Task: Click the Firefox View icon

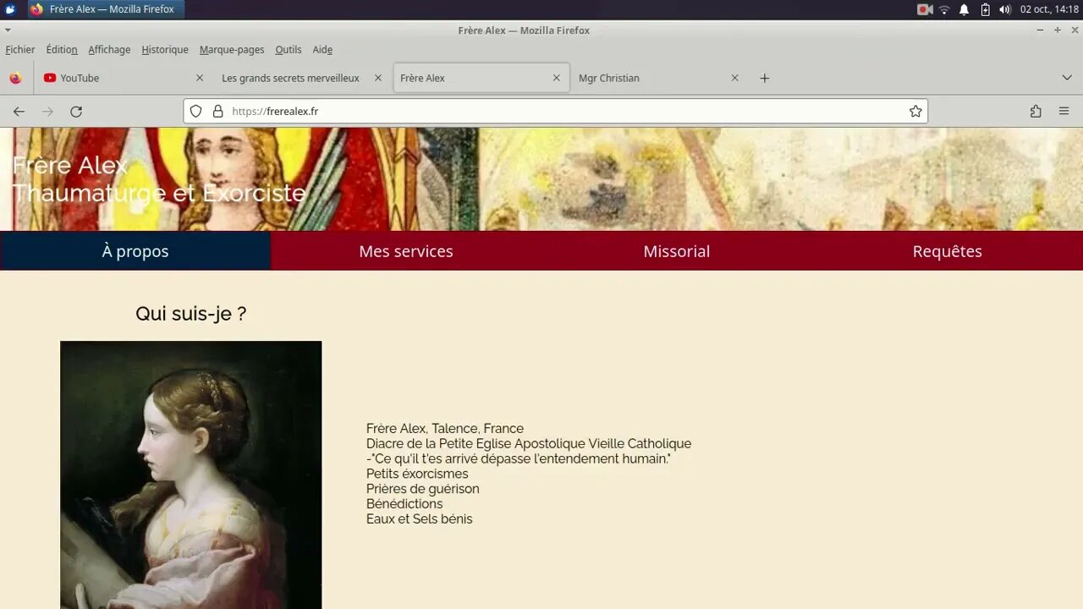Action: (15, 78)
